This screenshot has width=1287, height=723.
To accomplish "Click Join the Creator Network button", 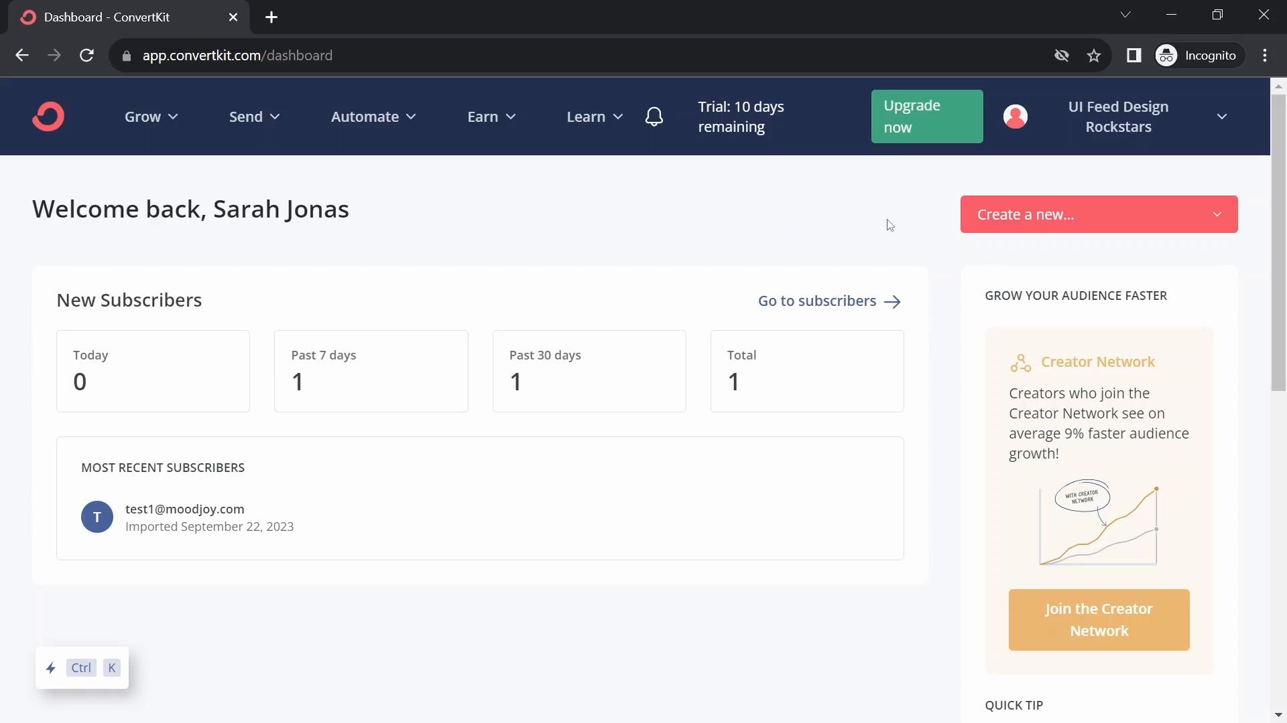I will 1099,620.
